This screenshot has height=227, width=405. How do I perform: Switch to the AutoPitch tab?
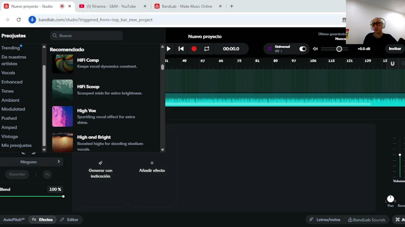(x=14, y=220)
